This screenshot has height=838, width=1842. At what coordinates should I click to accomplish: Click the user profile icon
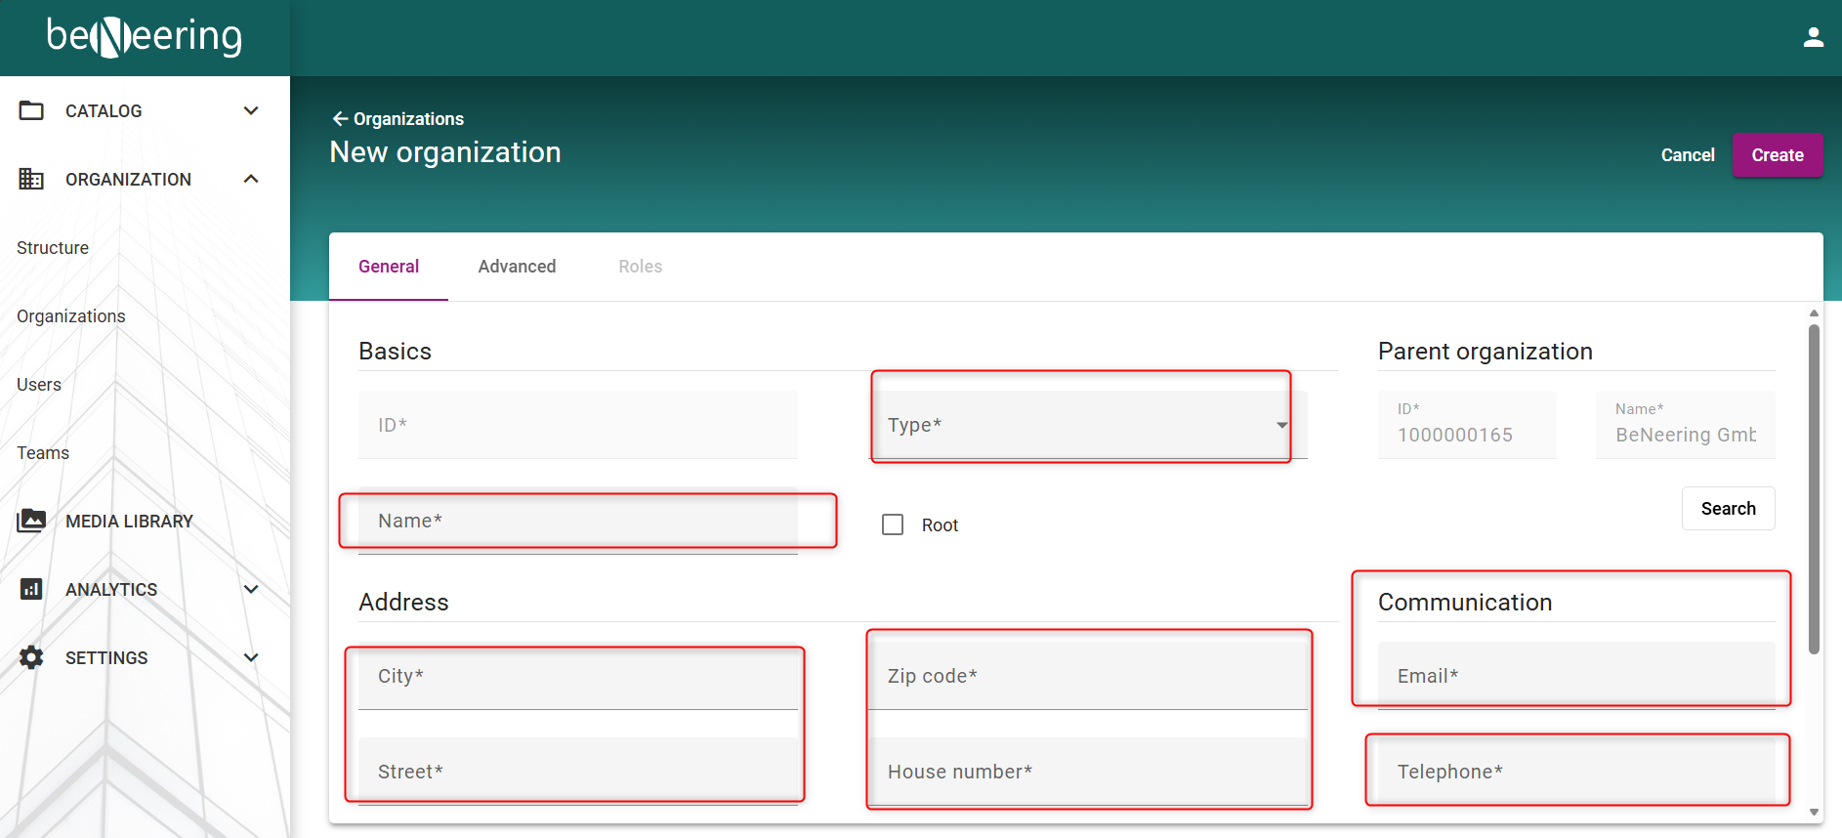(x=1813, y=37)
